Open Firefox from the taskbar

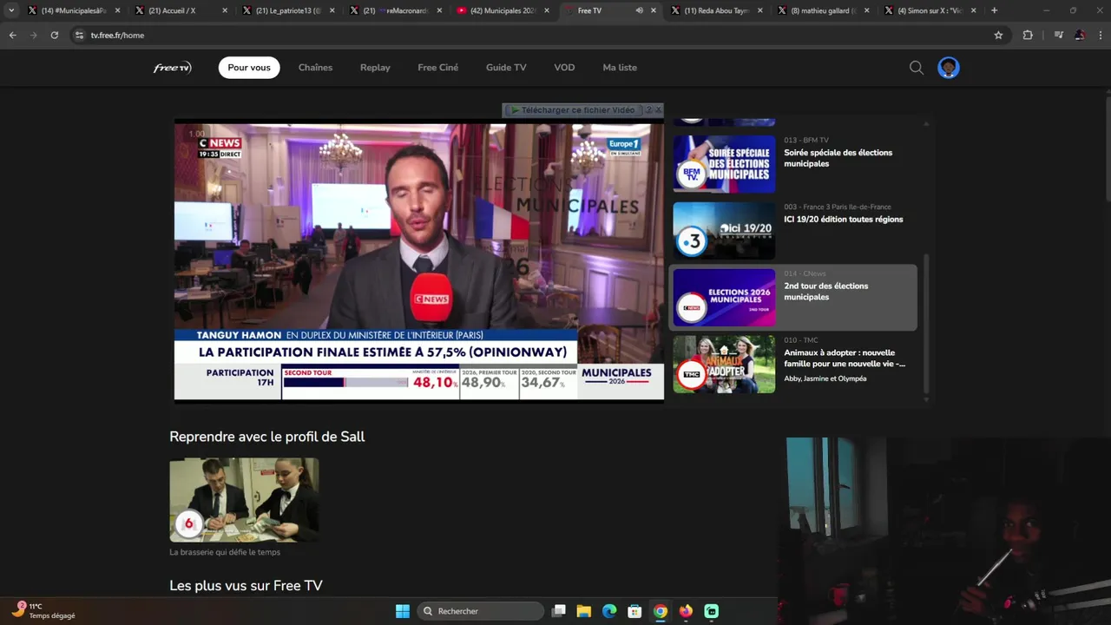(686, 611)
